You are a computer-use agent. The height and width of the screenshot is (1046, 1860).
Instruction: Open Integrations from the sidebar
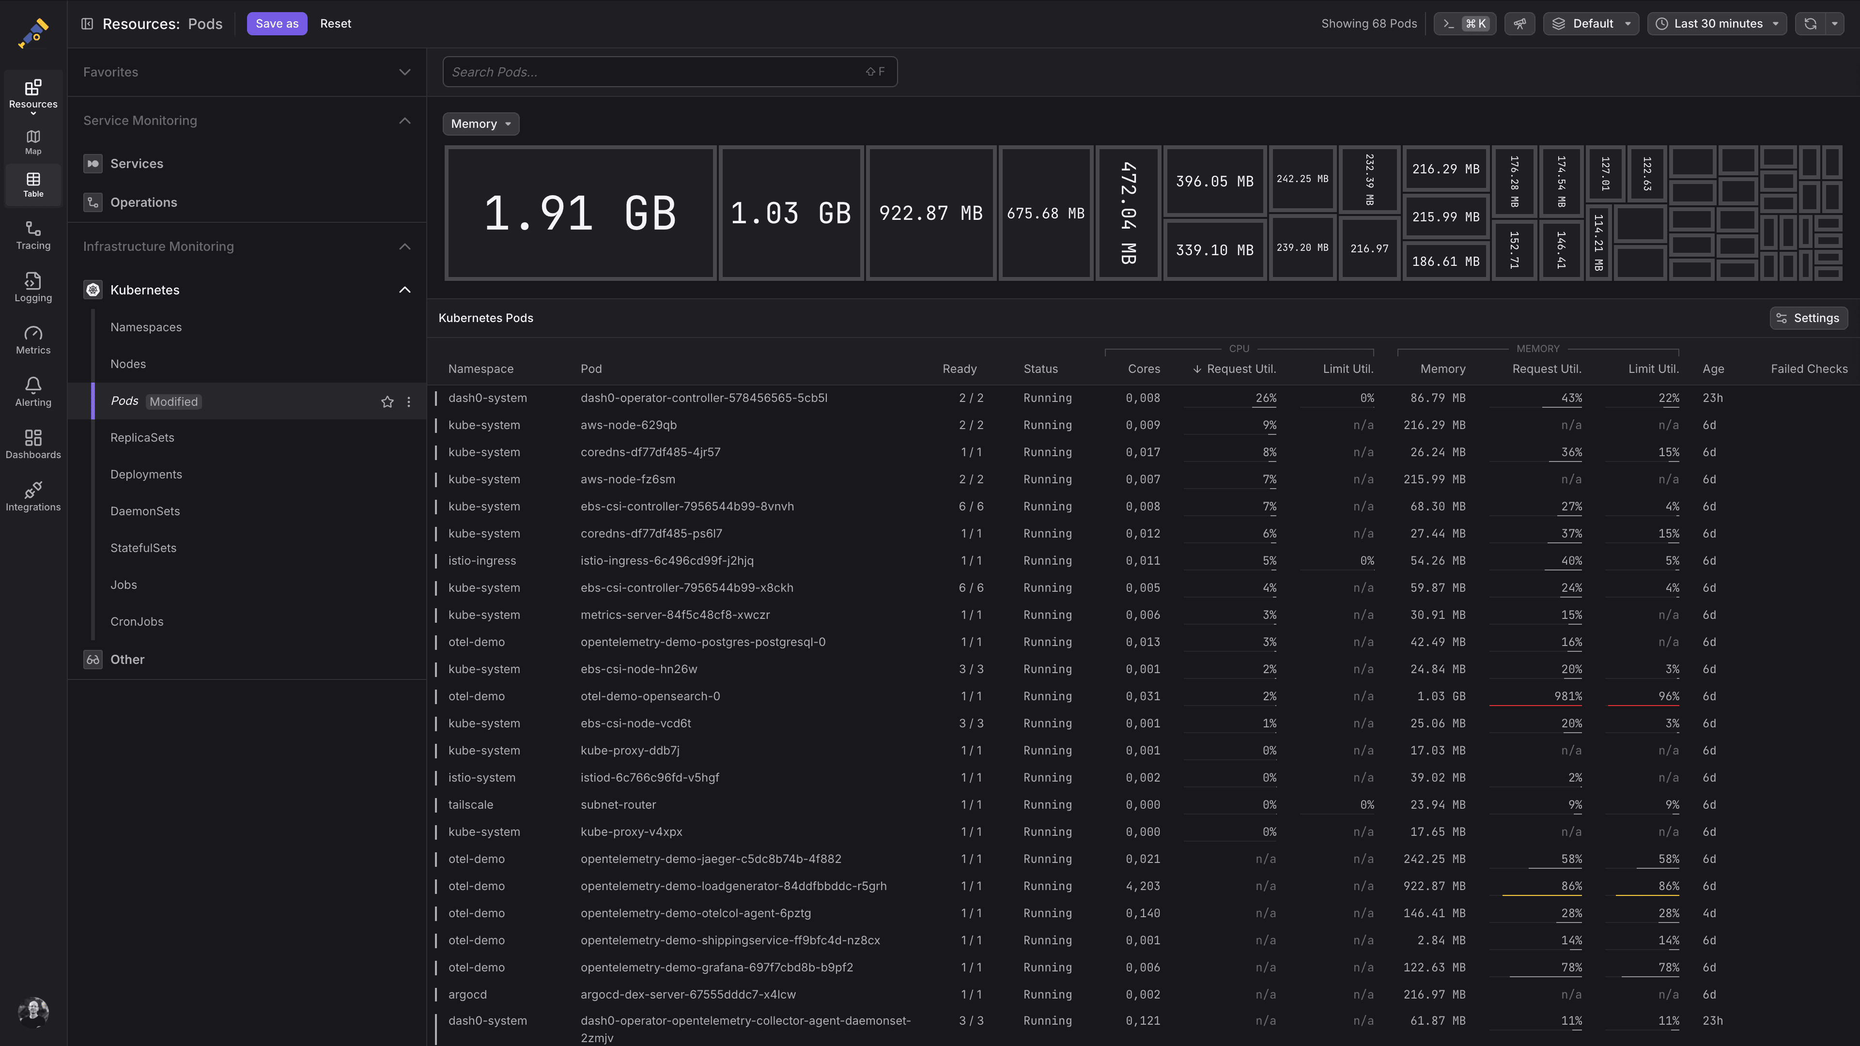tap(32, 496)
